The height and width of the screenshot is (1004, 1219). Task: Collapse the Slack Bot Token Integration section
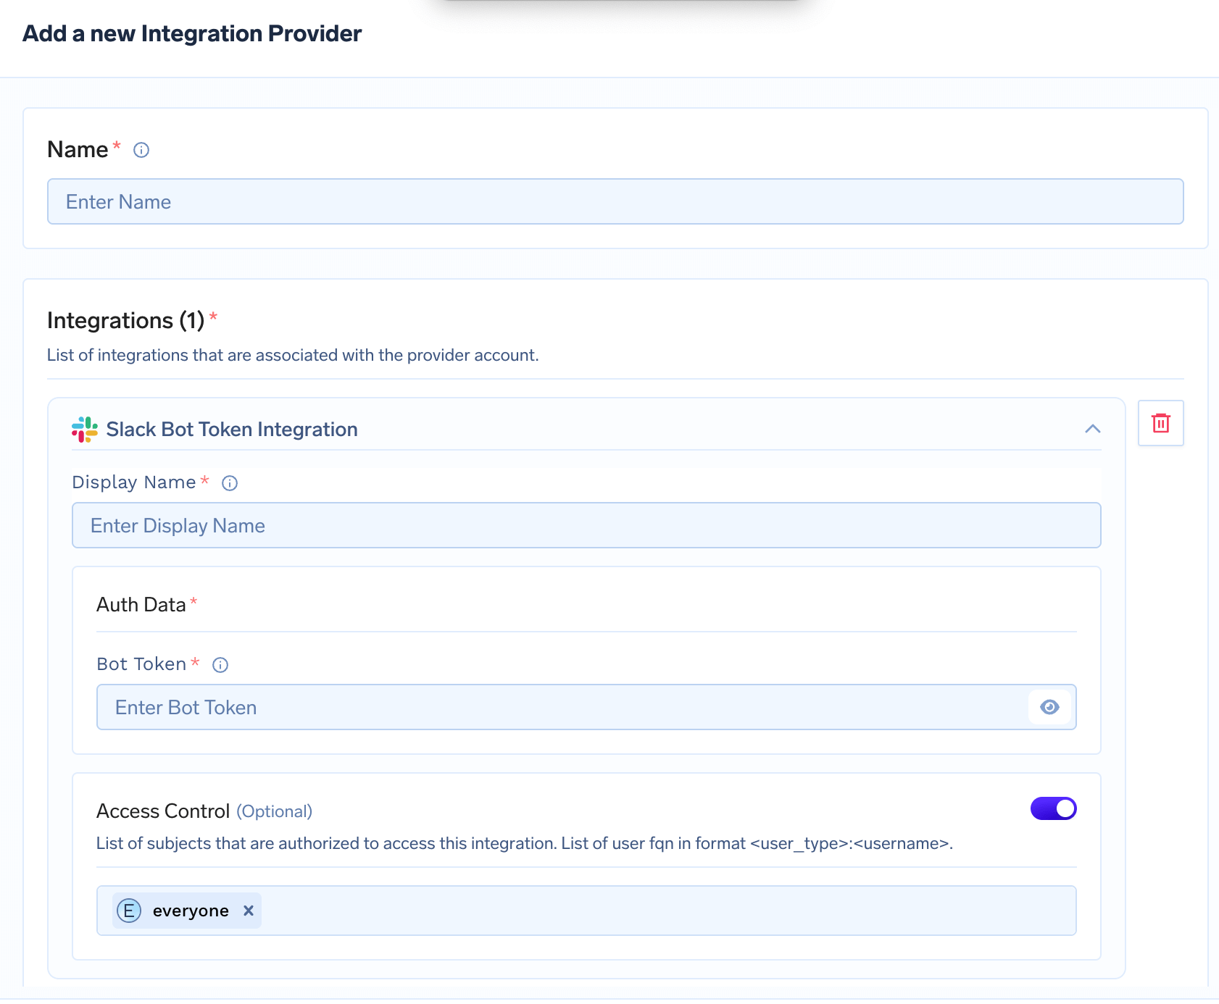(x=1092, y=429)
